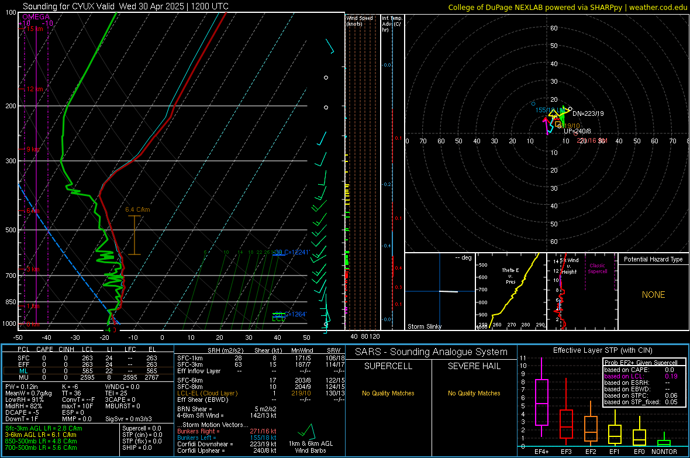Click the 'Eff Shear (EBWD)' row label

[202, 400]
